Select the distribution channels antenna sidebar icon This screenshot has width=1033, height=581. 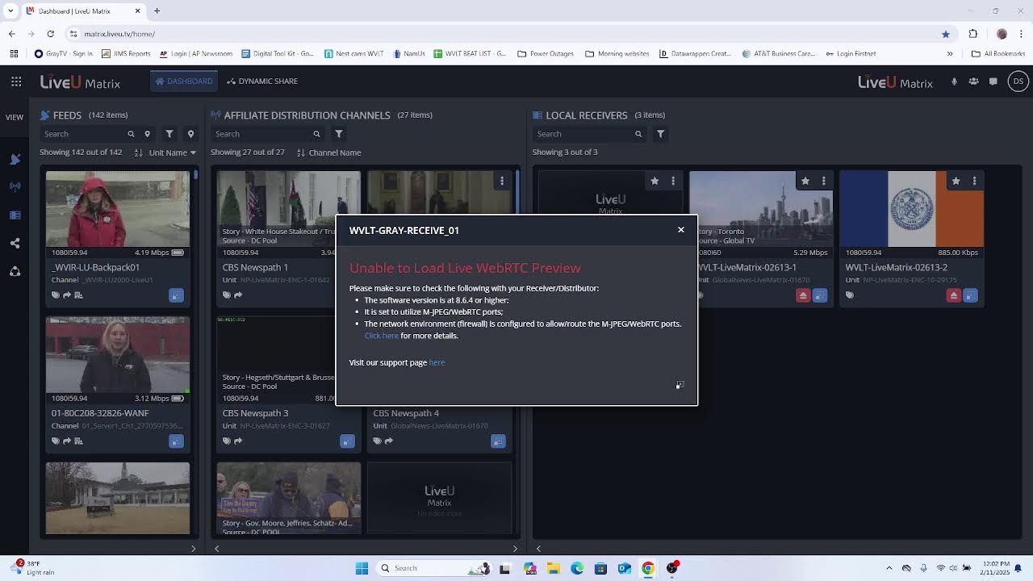[15, 186]
